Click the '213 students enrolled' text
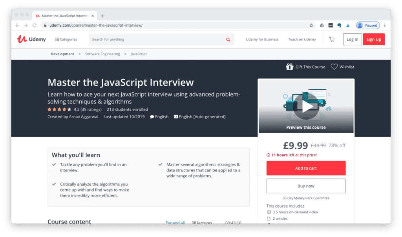Viewport: 402px width, 237px height. (x=128, y=109)
